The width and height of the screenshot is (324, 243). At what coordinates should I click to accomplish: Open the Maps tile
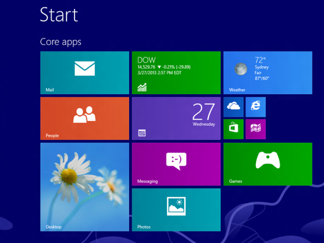[x=256, y=129]
